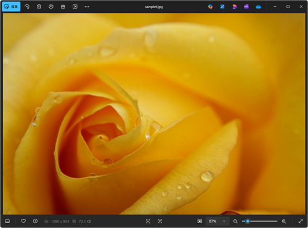
Task: Zoom in with the plus magnifier icon
Action: coord(284,221)
